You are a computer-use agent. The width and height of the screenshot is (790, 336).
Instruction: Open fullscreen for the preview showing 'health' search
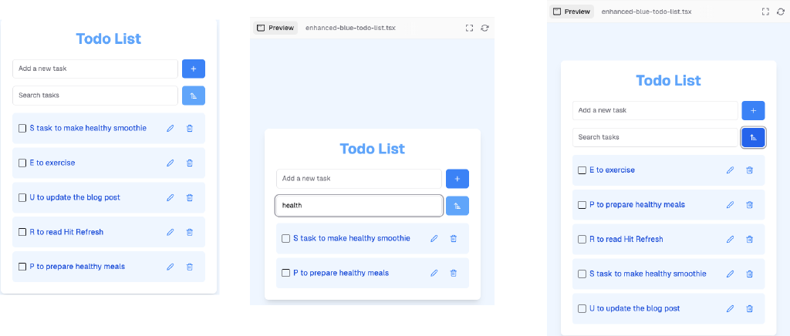pos(469,28)
